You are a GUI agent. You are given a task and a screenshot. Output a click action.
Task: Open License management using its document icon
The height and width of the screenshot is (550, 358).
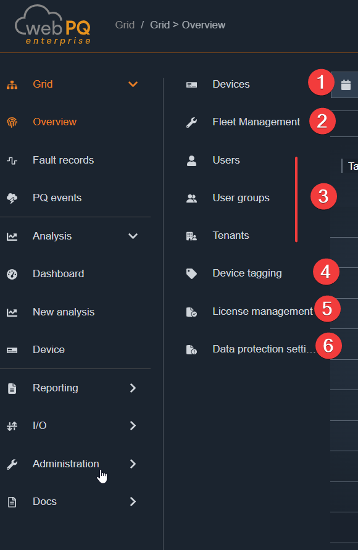click(191, 311)
